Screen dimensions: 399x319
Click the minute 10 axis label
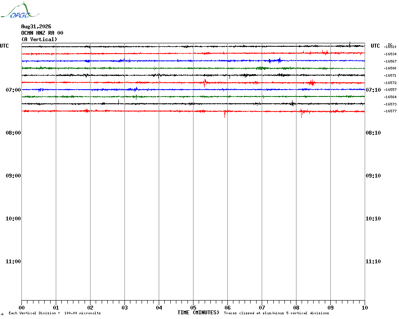pos(365,308)
